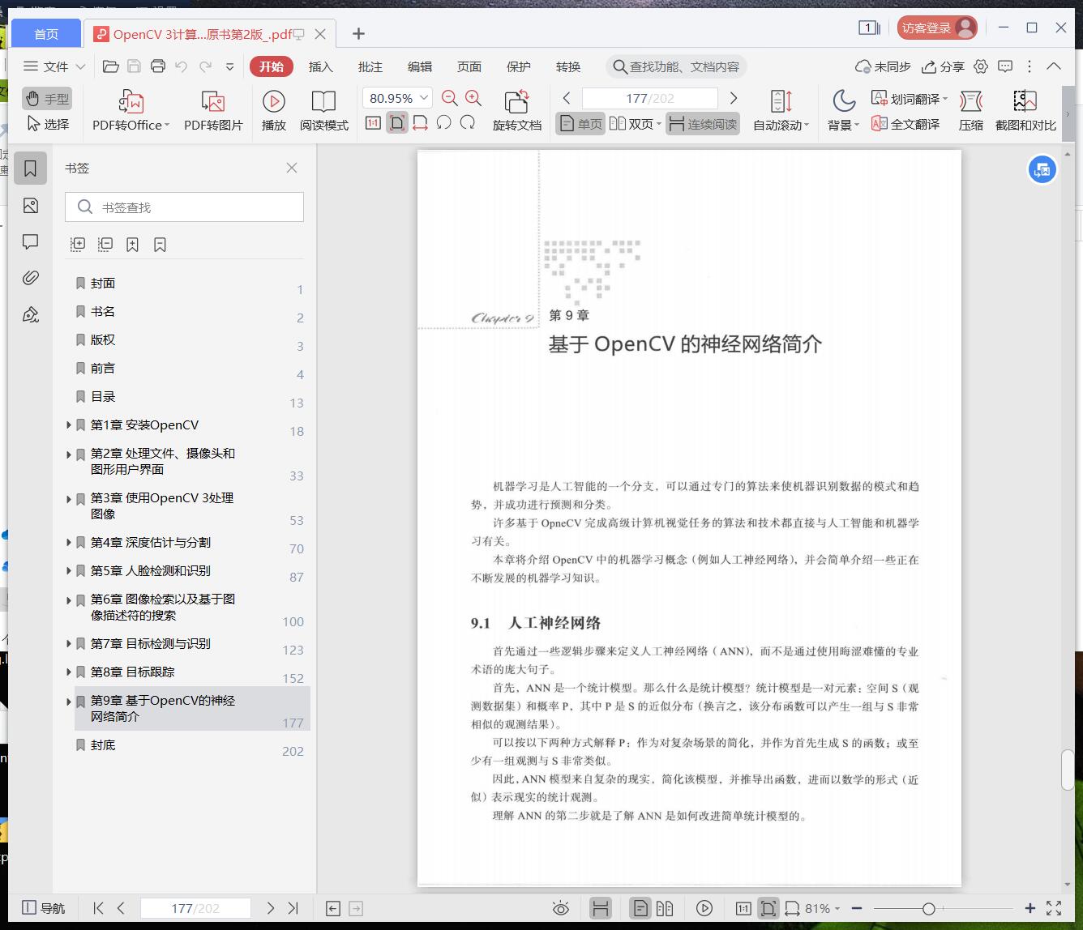Toggle 导航 navigation pane button
Viewport: 1083px width, 930px height.
pos(44,908)
